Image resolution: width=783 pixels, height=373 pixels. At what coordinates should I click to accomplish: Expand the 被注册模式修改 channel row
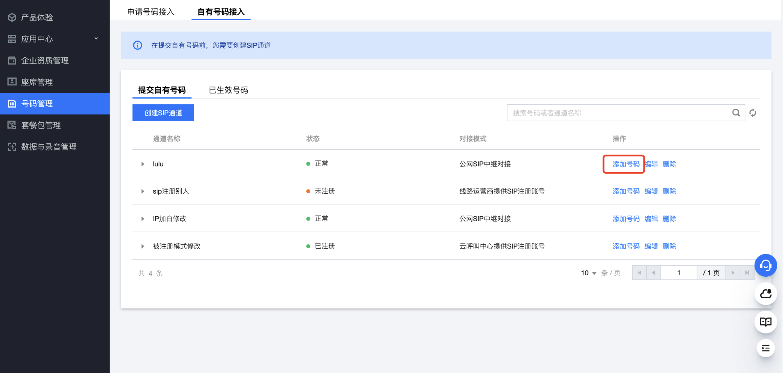(143, 246)
